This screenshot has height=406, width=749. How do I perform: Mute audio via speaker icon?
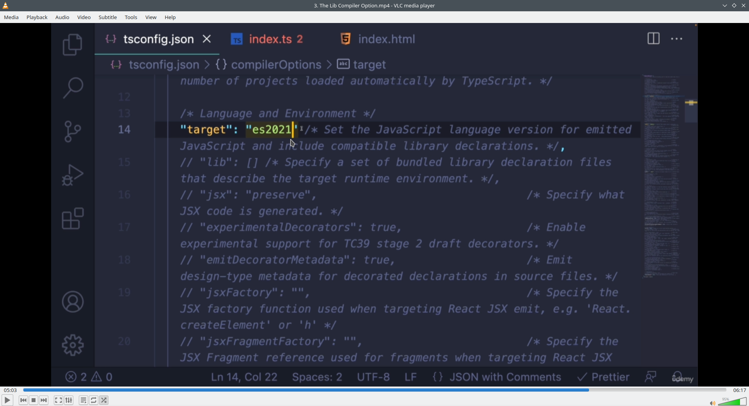click(x=712, y=403)
